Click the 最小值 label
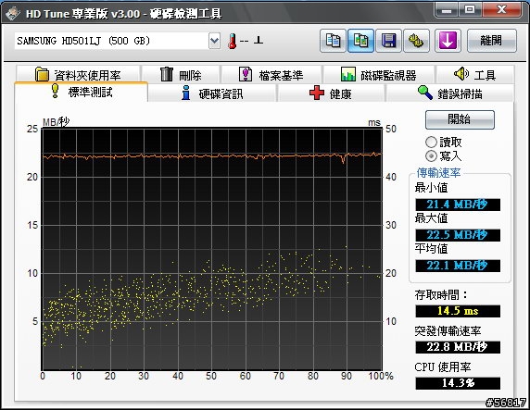 tap(431, 188)
